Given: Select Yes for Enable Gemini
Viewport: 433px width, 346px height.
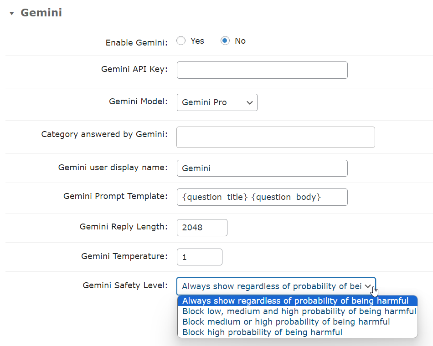Looking at the screenshot, I should (x=181, y=41).
